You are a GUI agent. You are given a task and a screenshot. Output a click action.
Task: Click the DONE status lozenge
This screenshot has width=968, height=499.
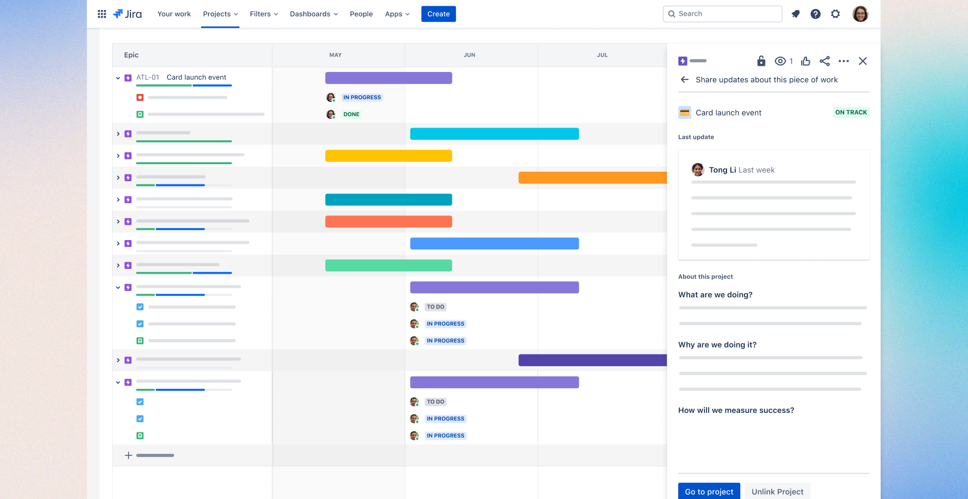tap(351, 115)
